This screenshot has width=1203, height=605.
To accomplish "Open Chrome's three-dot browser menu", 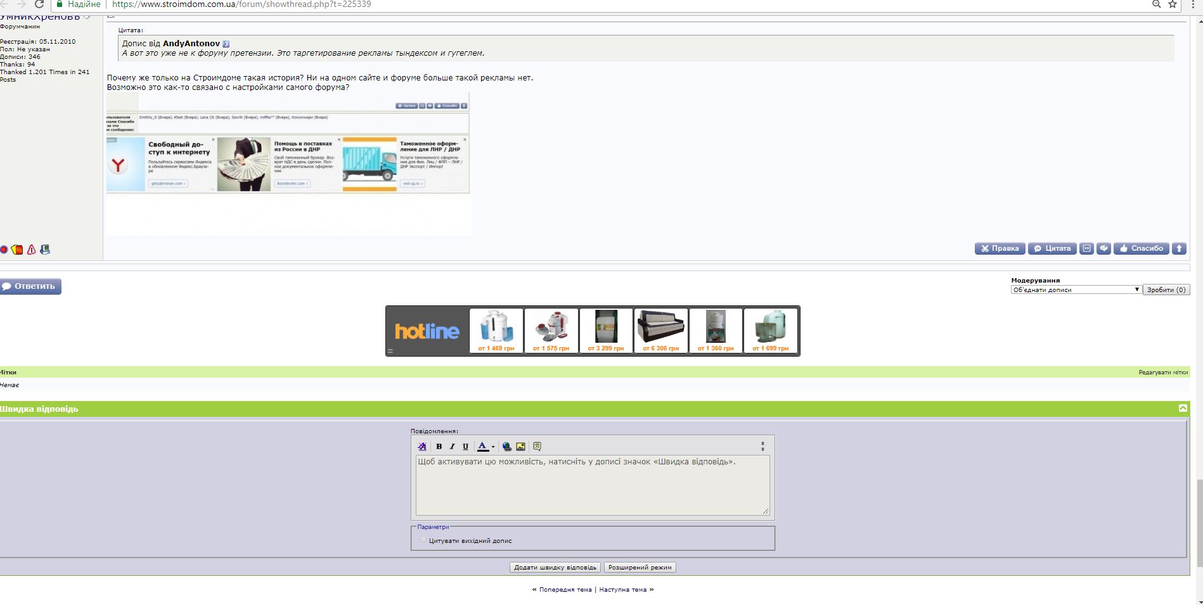I will click(1193, 5).
